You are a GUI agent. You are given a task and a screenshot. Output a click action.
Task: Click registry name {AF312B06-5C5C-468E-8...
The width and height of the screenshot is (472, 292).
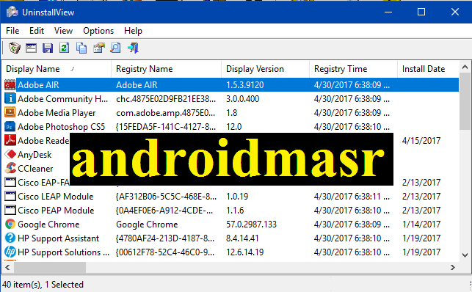[x=166, y=197]
